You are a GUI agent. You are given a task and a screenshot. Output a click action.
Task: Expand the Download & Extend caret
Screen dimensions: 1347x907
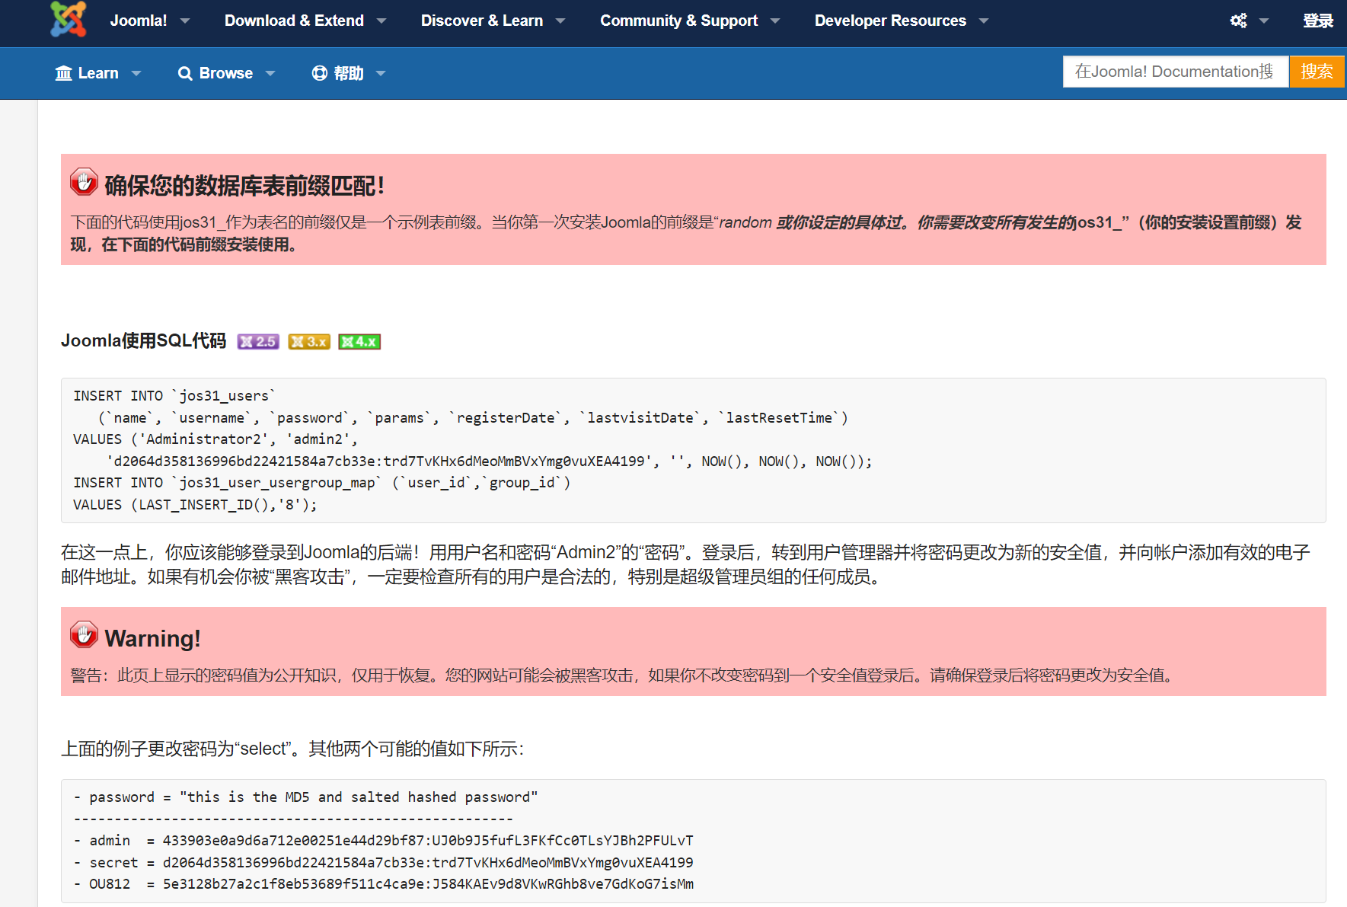[x=381, y=21]
